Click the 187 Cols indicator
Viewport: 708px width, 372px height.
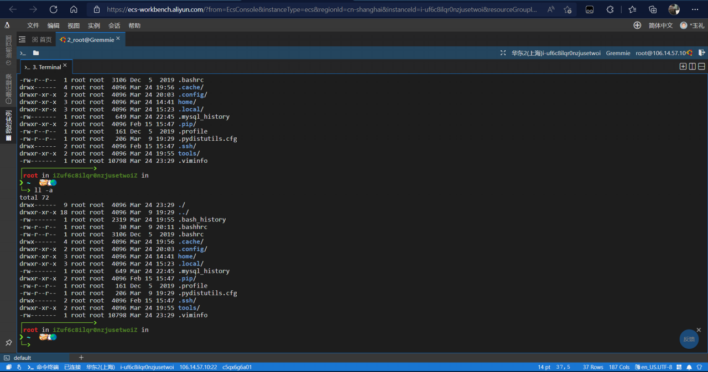tap(619, 367)
